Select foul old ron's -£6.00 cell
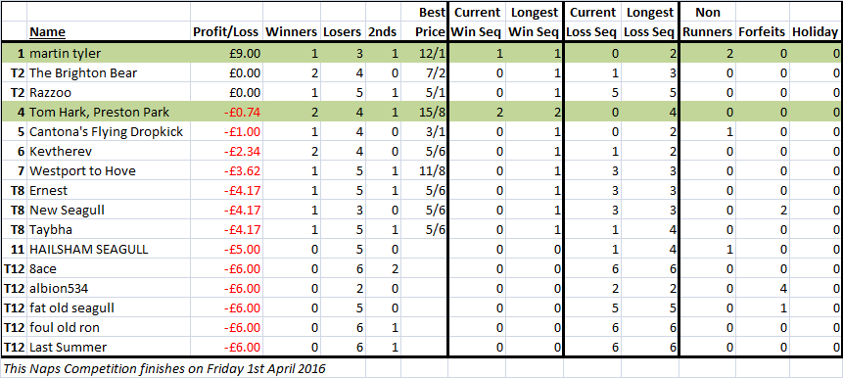843x378 pixels. 227,328
